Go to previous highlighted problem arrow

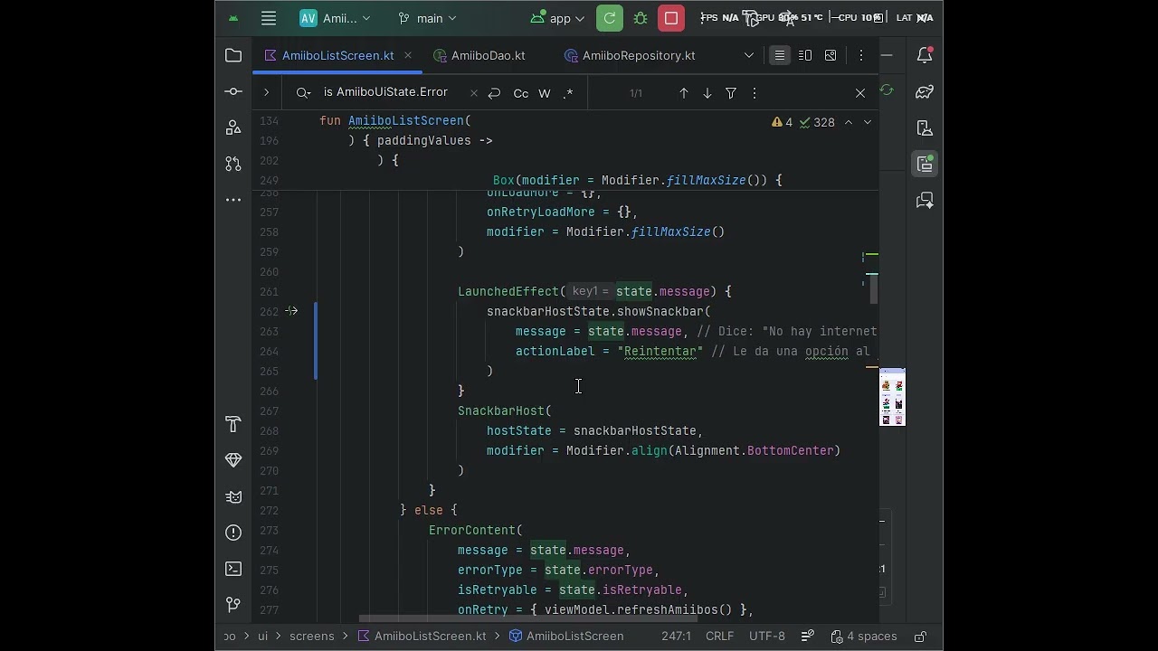[849, 122]
